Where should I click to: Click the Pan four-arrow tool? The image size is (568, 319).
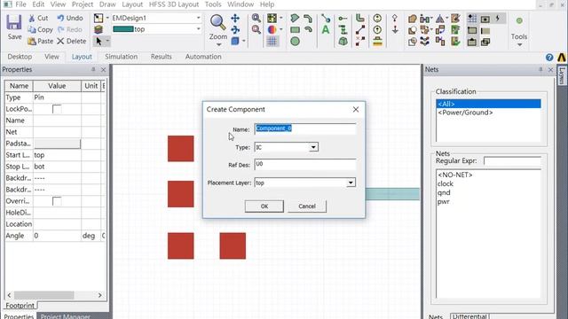[x=235, y=18]
